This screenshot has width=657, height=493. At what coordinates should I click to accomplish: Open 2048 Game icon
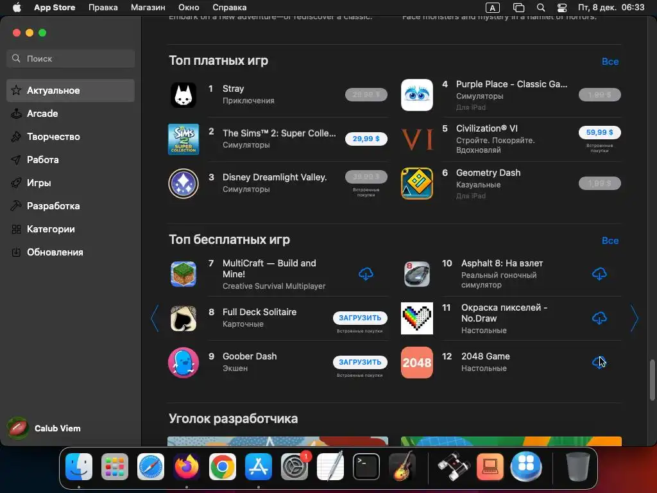point(416,363)
